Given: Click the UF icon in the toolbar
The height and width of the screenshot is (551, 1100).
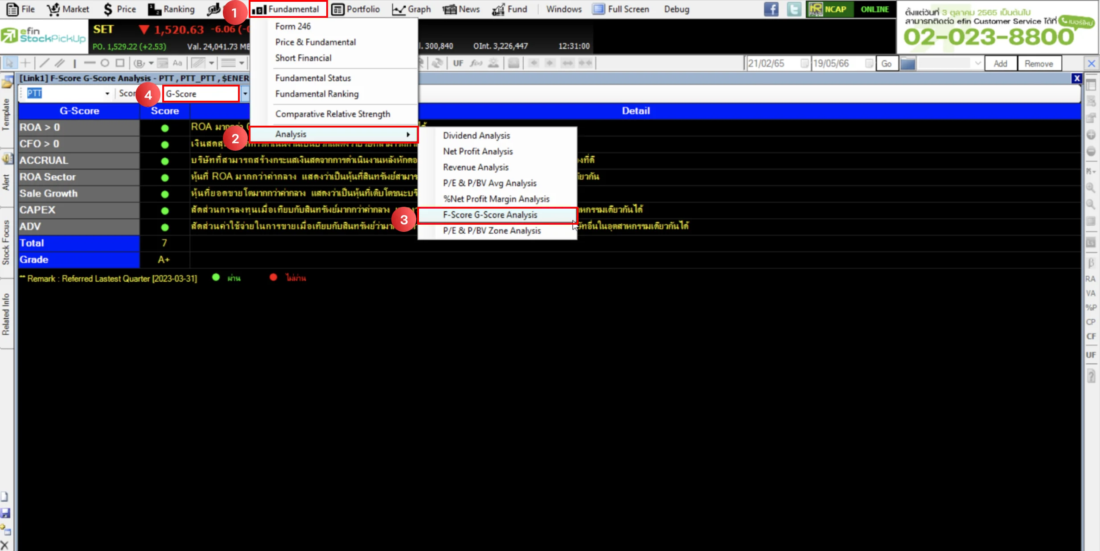Looking at the screenshot, I should (458, 63).
